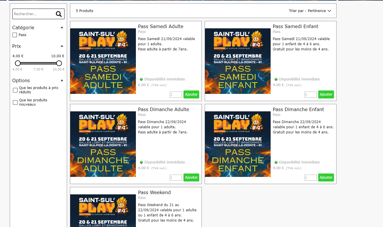Image resolution: width=383 pixels, height=227 pixels.
Task: Open the Pass Dimanche Enfant poster image
Action: point(238,144)
